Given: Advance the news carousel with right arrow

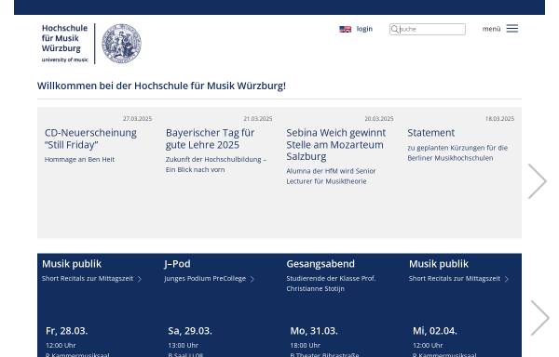Looking at the screenshot, I should point(538,181).
